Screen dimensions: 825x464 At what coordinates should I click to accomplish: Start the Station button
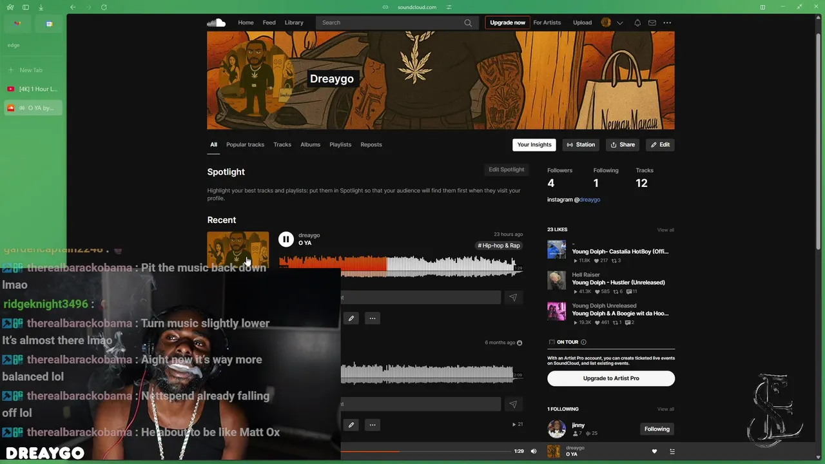coord(581,145)
